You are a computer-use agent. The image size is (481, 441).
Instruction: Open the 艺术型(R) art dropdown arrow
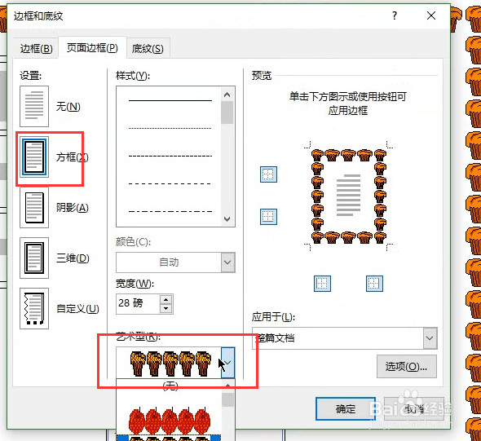point(227,363)
